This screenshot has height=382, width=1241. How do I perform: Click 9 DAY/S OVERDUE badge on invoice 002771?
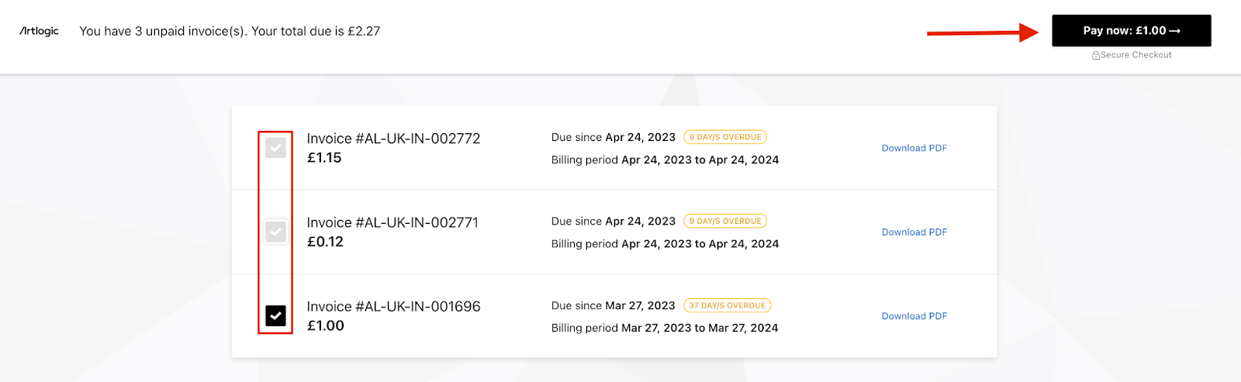click(724, 221)
